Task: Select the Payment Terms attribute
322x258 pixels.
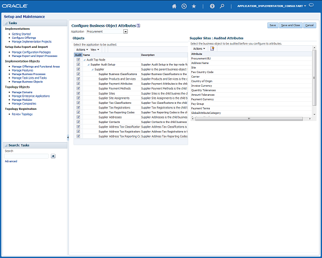Action: point(251,108)
